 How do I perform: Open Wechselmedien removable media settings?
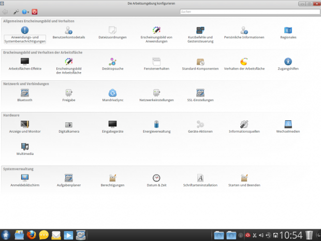pyautogui.click(x=288, y=126)
